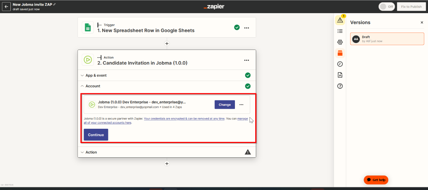
Task: Open the action step's three-dot menu
Action: (x=247, y=60)
